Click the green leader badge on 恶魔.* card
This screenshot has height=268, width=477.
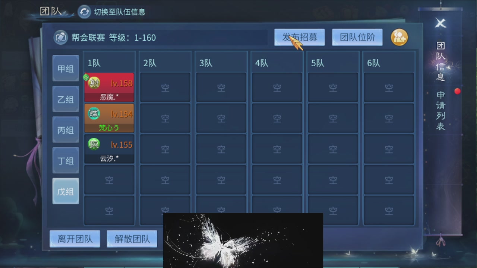[86, 77]
